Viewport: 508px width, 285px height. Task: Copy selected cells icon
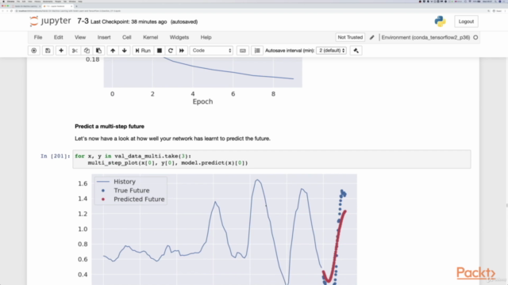coord(87,51)
